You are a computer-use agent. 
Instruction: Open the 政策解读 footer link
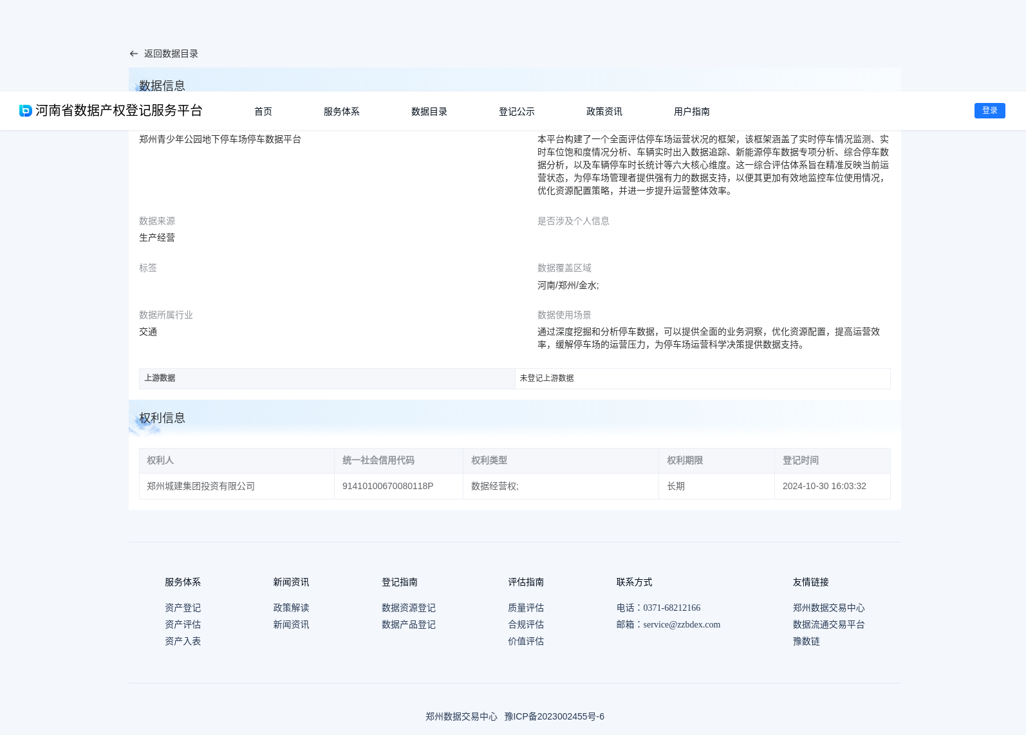coord(291,608)
